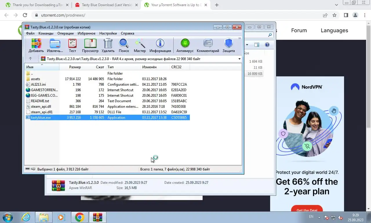The height and width of the screenshot is (223, 371).
Task: Select the IGG-GAMES.CO... shortcut file
Action: click(107, 96)
